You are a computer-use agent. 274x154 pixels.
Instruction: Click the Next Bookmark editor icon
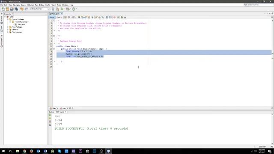tap(100, 17)
